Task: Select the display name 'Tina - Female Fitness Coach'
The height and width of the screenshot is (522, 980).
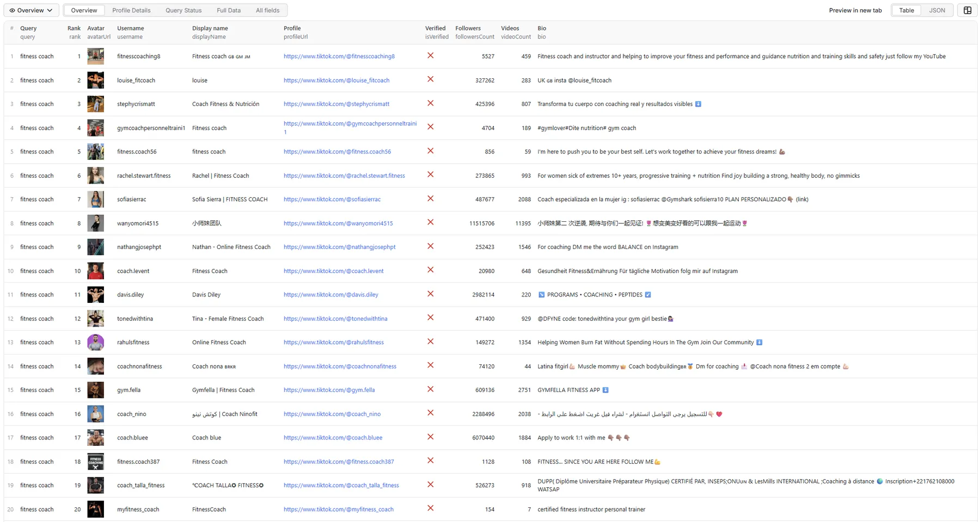Action: coord(228,319)
